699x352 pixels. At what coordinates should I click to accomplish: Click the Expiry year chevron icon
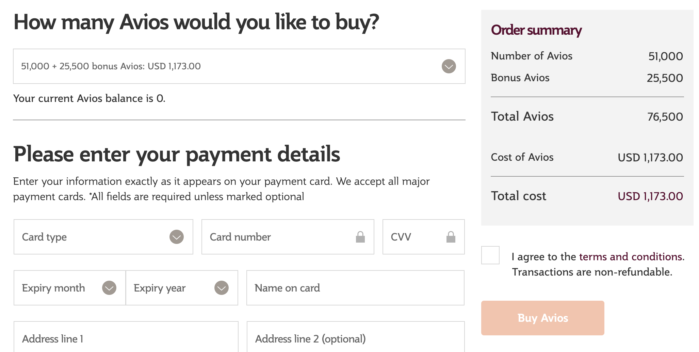coord(222,288)
